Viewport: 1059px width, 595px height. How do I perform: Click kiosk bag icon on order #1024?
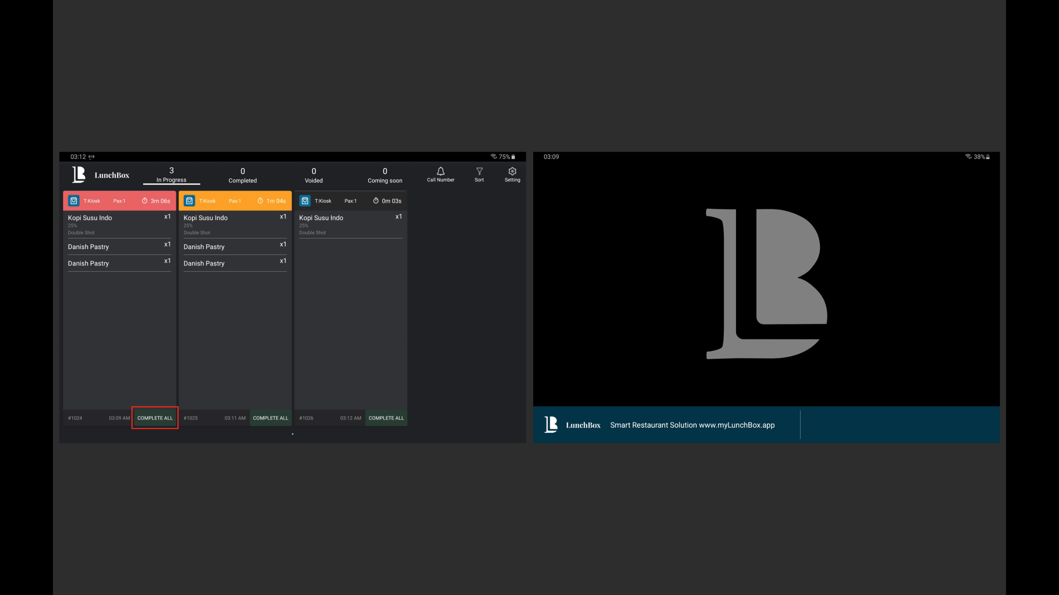[x=74, y=201]
